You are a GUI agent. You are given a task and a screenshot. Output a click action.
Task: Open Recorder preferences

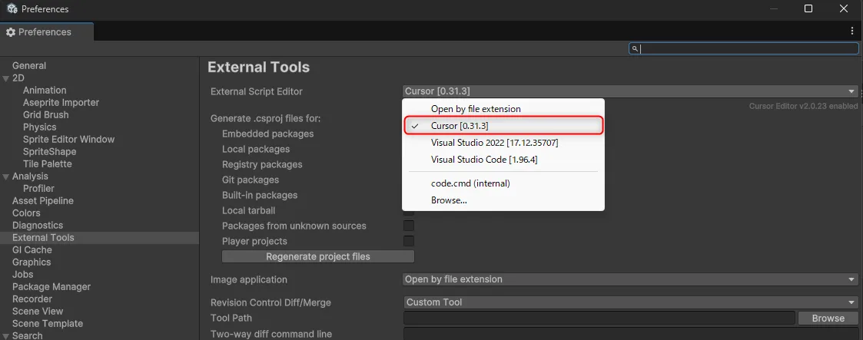[x=32, y=299]
